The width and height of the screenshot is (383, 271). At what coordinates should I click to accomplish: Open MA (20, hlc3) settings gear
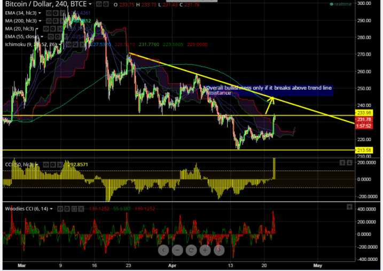click(x=53, y=29)
